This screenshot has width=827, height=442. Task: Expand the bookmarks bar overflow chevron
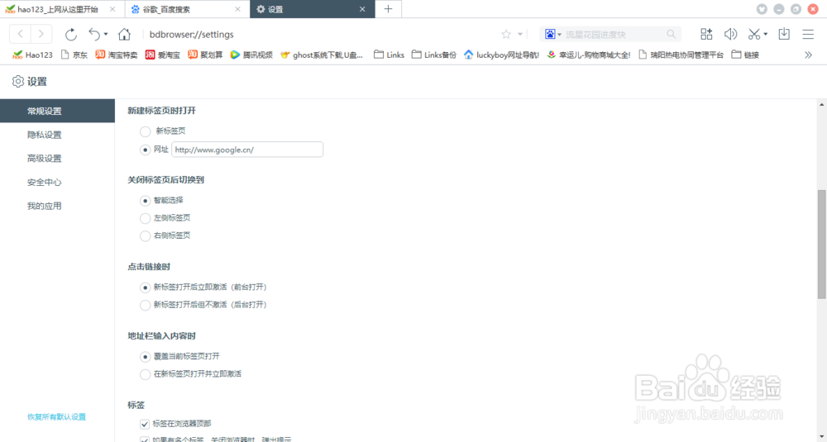[x=808, y=55]
